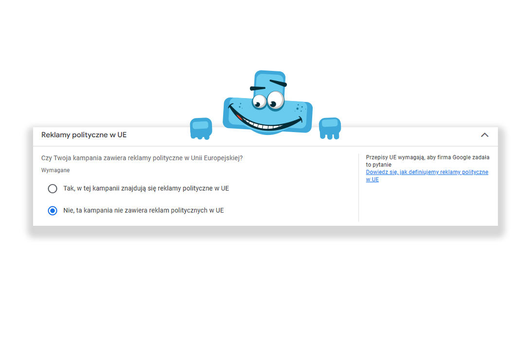Select the "Tak" political ads radio button
Viewport: 531px width, 353px height.
(53, 188)
